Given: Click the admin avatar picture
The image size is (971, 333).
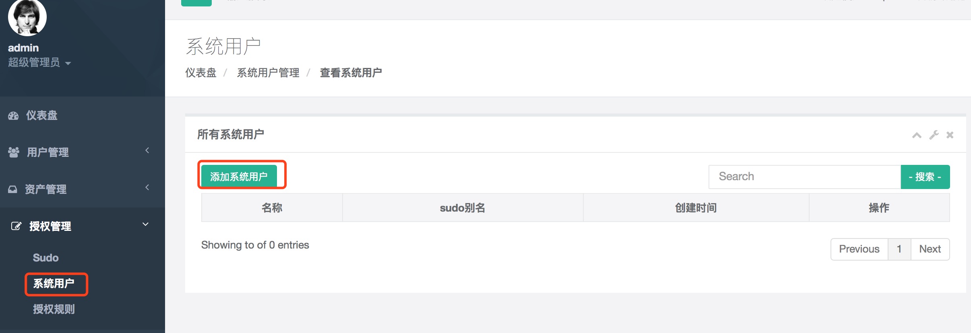Looking at the screenshot, I should [27, 18].
